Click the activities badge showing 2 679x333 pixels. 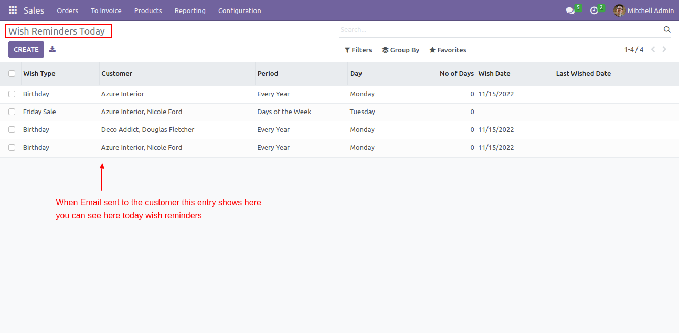click(x=601, y=7)
